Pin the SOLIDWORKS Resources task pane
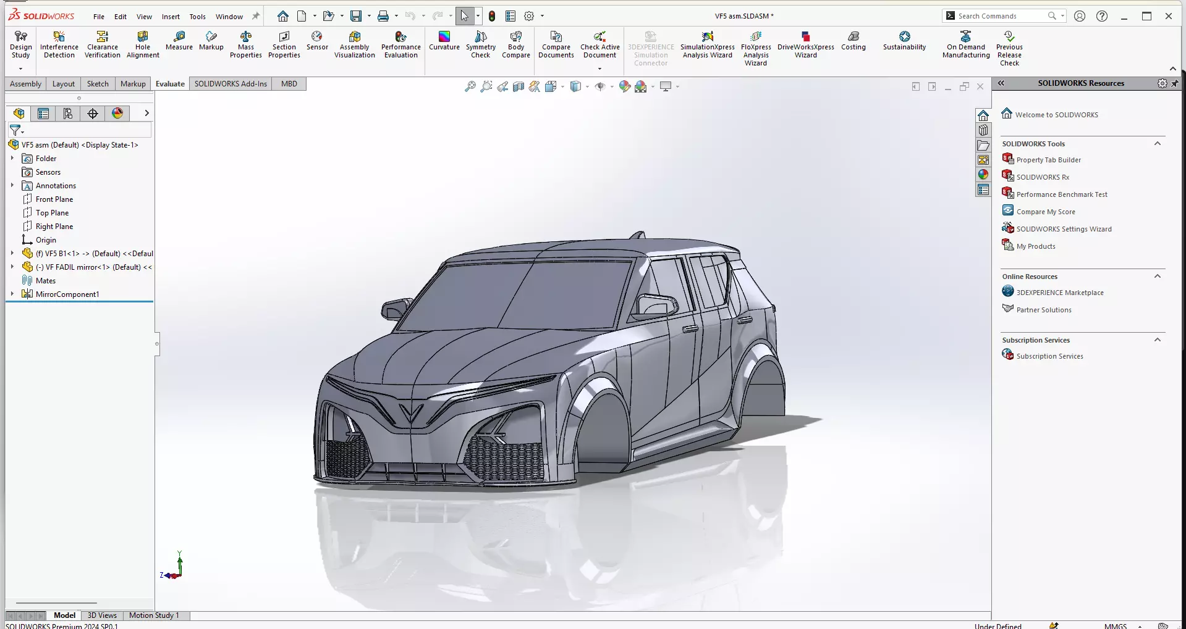 pyautogui.click(x=1175, y=83)
